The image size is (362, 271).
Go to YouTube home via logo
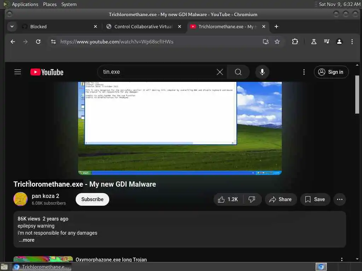pos(47,72)
